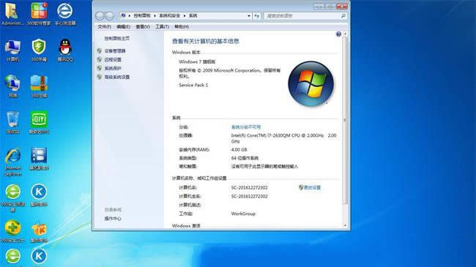Click the Forward navigation arrow button
The image size is (476, 267).
tap(110, 16)
